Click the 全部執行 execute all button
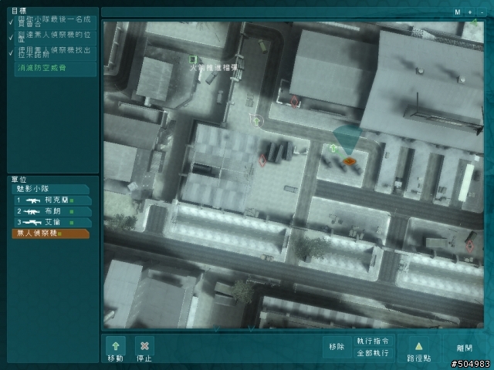494x370 pixels. click(x=373, y=353)
